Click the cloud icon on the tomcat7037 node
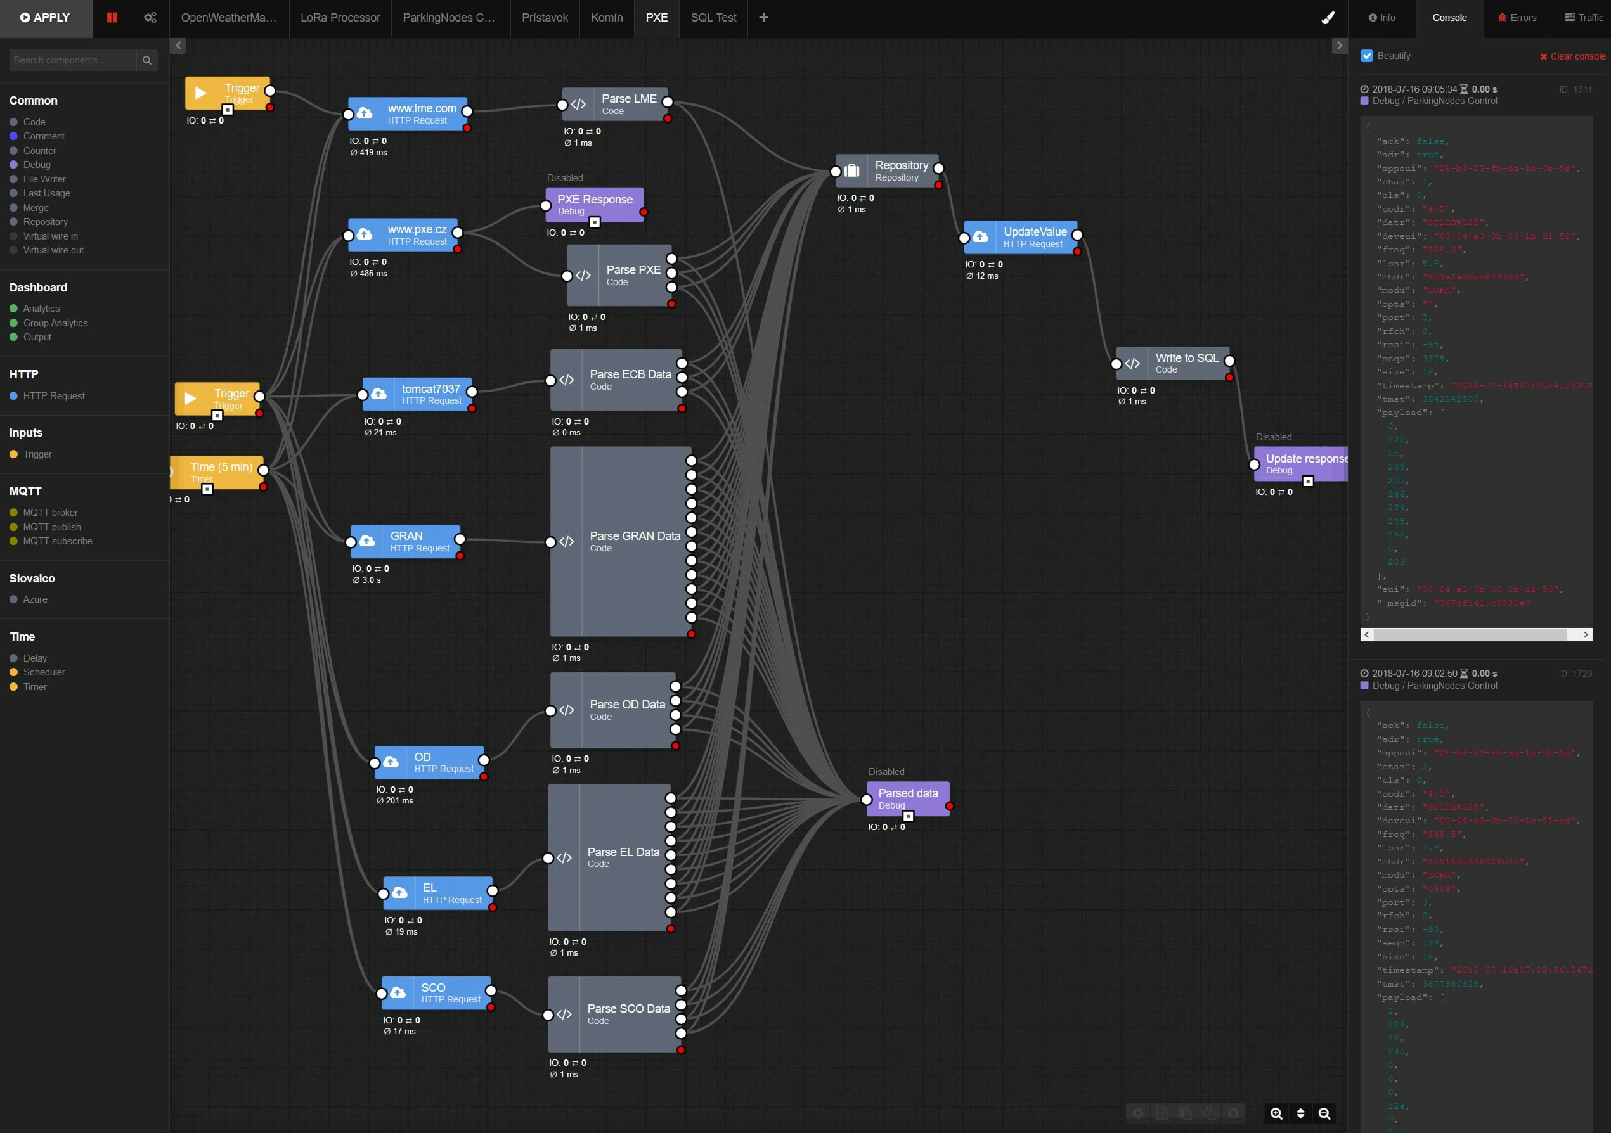The width and height of the screenshot is (1611, 1133). click(x=379, y=394)
